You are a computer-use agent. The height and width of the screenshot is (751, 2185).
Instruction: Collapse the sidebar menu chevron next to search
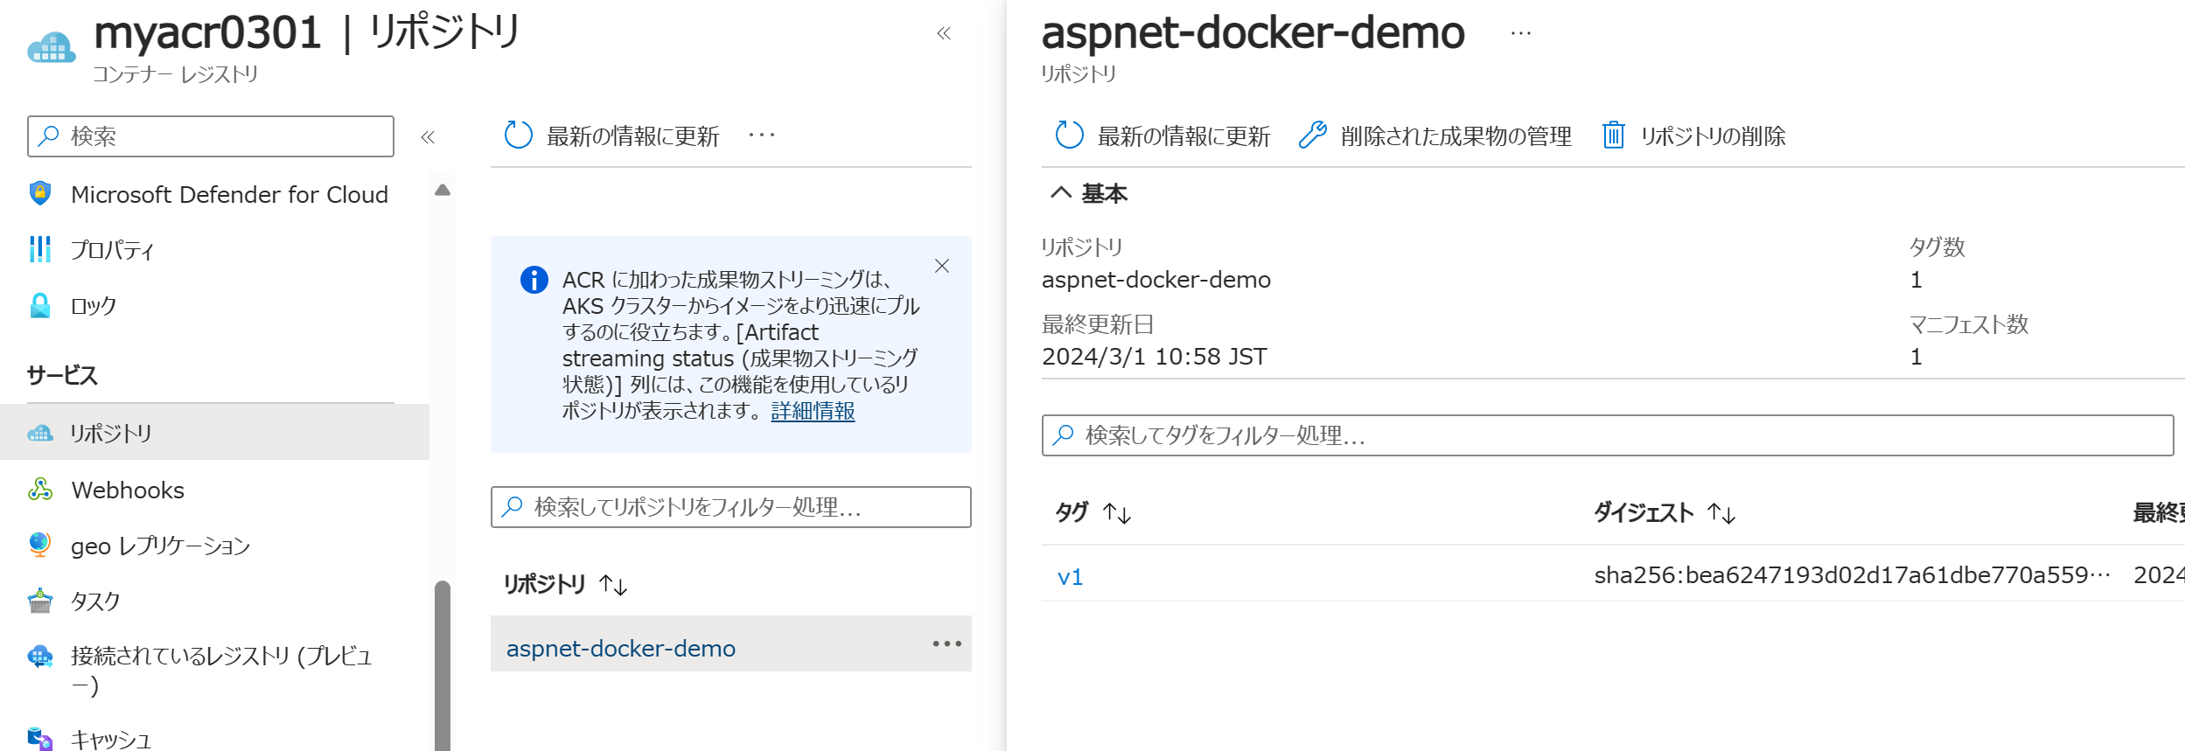pyautogui.click(x=428, y=137)
